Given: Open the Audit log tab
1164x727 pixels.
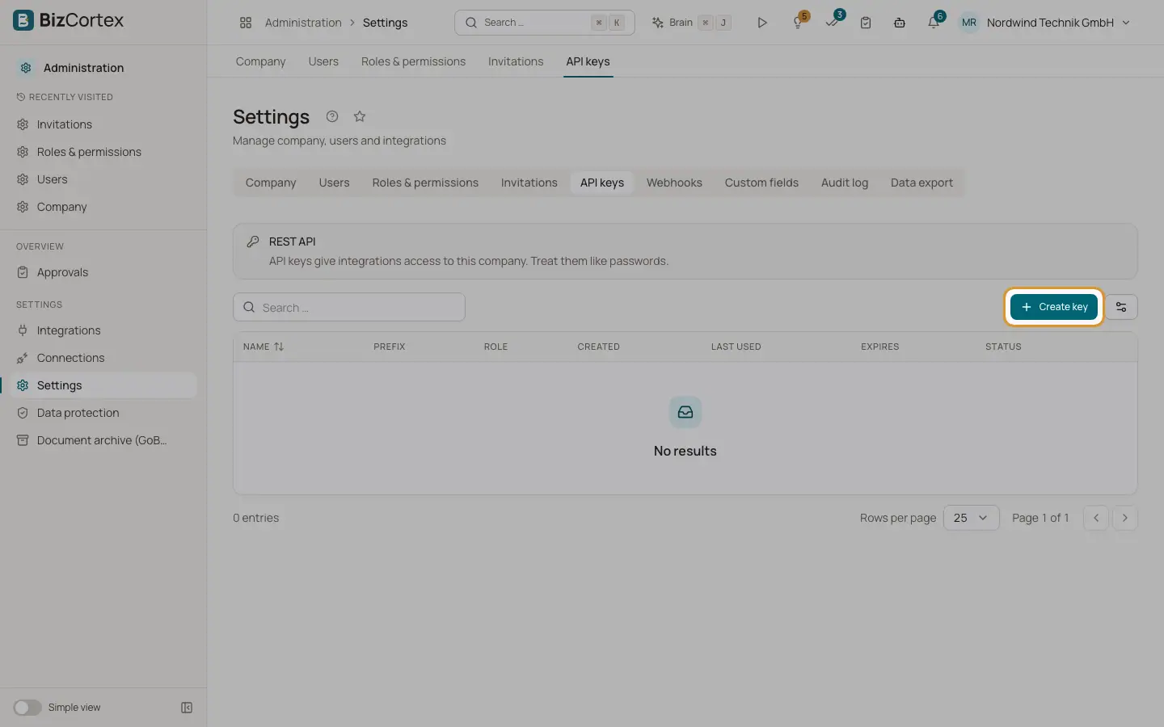Looking at the screenshot, I should tap(845, 183).
